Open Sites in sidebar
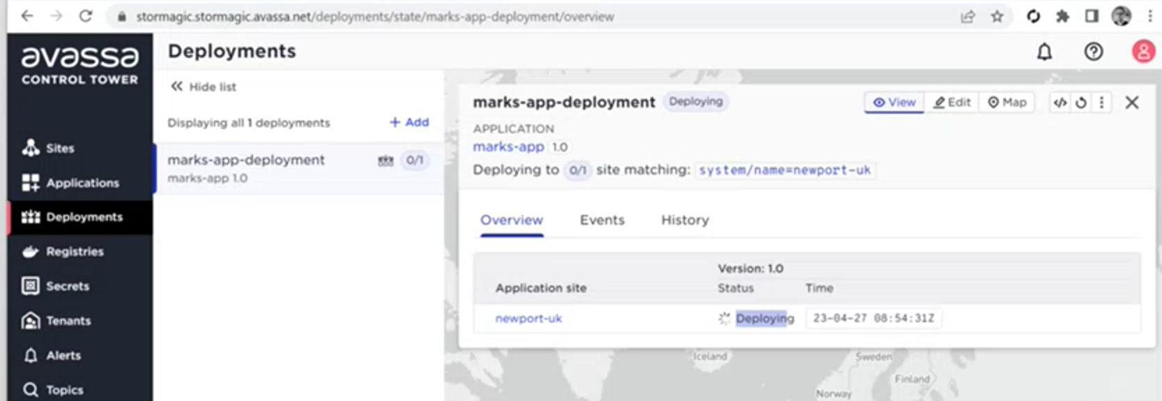This screenshot has width=1162, height=401. click(x=79, y=148)
